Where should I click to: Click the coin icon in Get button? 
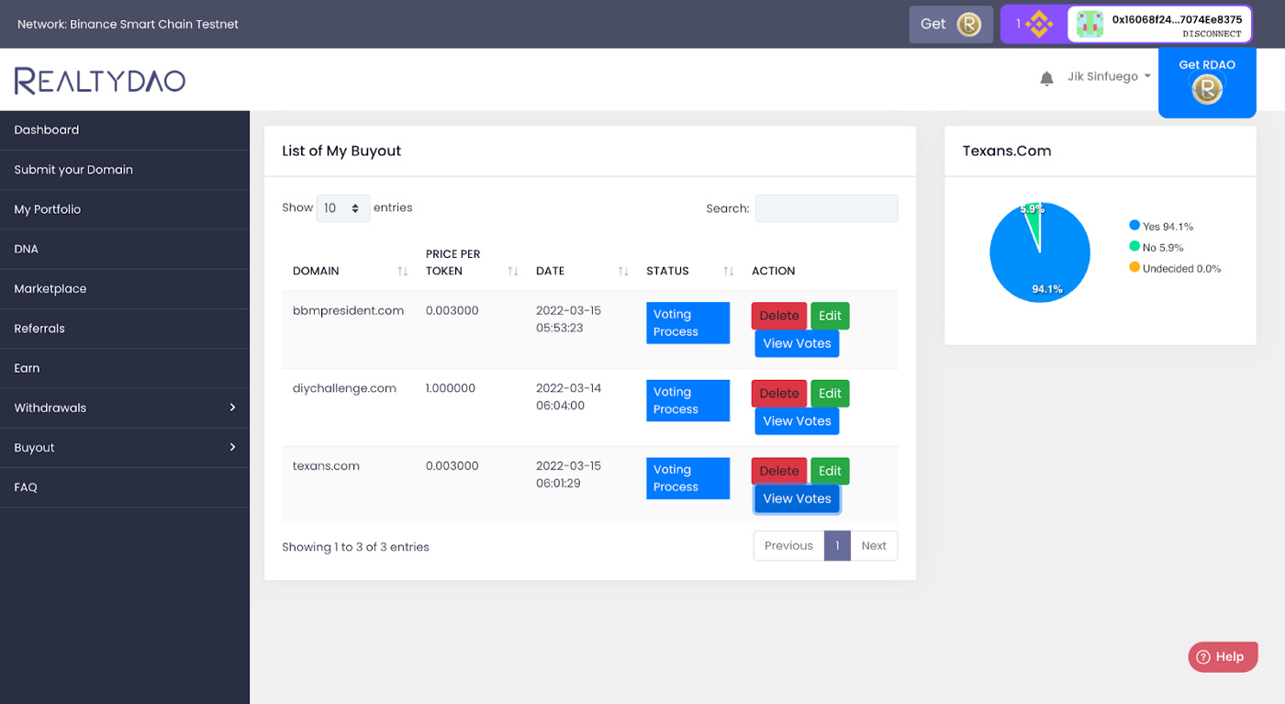coord(969,24)
